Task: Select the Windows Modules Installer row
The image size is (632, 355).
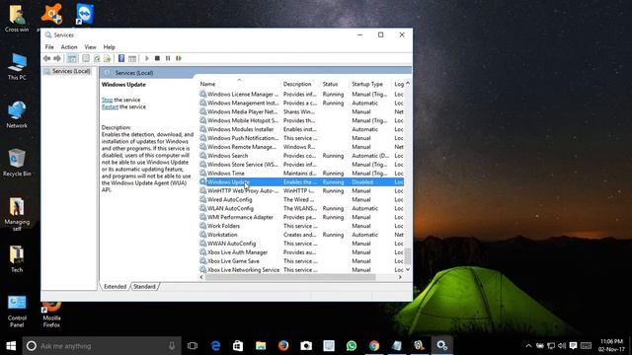Action: [301, 129]
